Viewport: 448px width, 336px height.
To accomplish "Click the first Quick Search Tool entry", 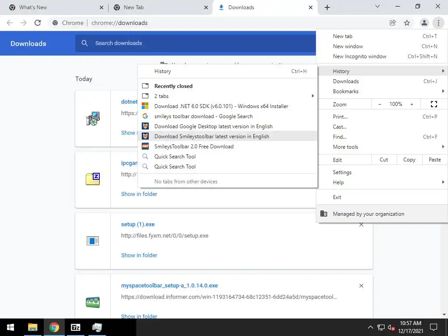I will click(227, 156).
